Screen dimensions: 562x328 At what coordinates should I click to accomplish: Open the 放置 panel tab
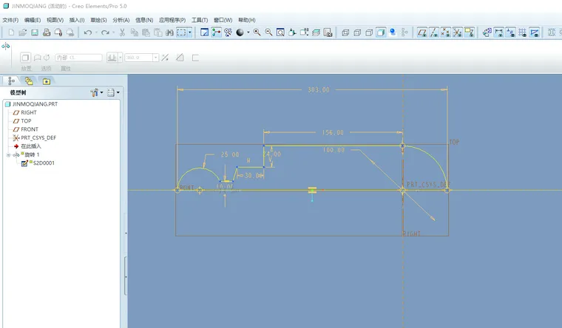pyautogui.click(x=27, y=69)
